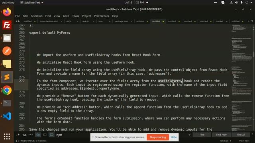Toggle in-selection search option
The image size is (255, 143).
pyautogui.click(x=45, y=135)
